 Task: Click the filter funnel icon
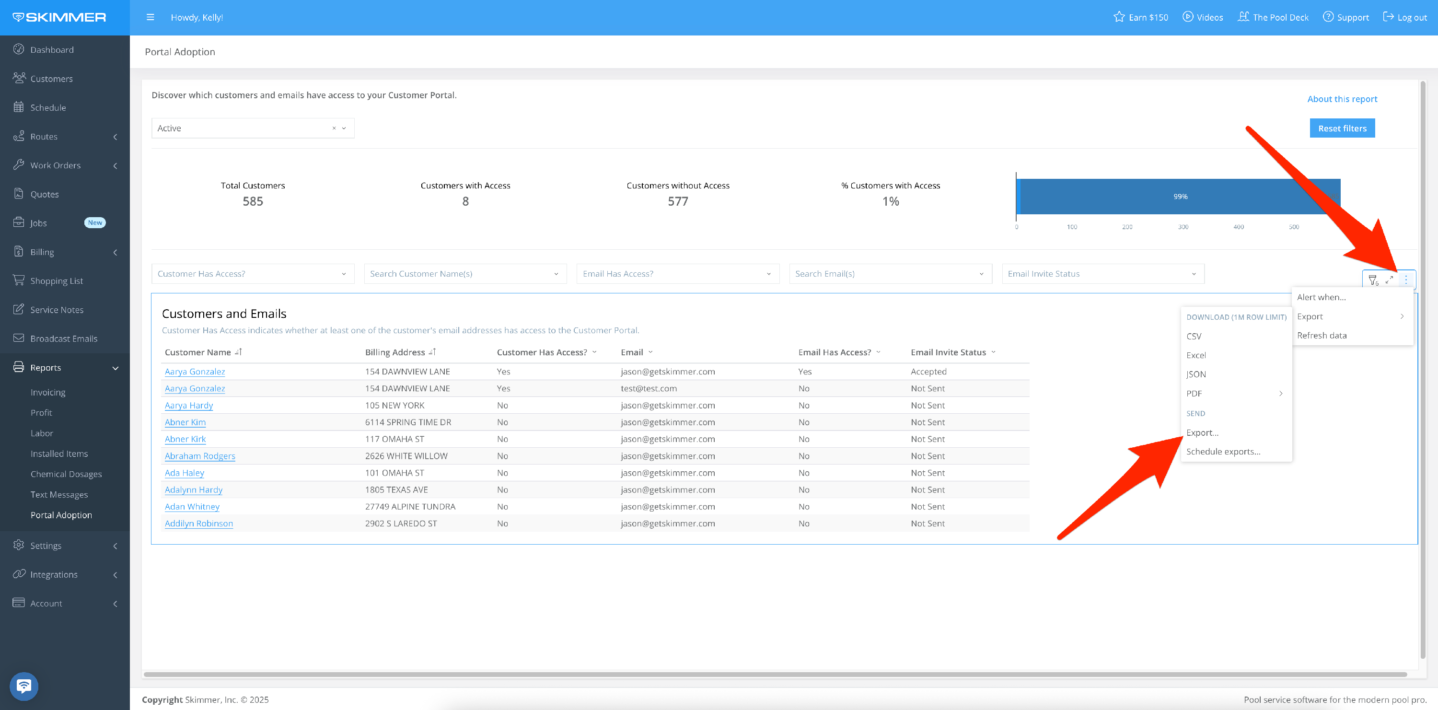pyautogui.click(x=1373, y=279)
